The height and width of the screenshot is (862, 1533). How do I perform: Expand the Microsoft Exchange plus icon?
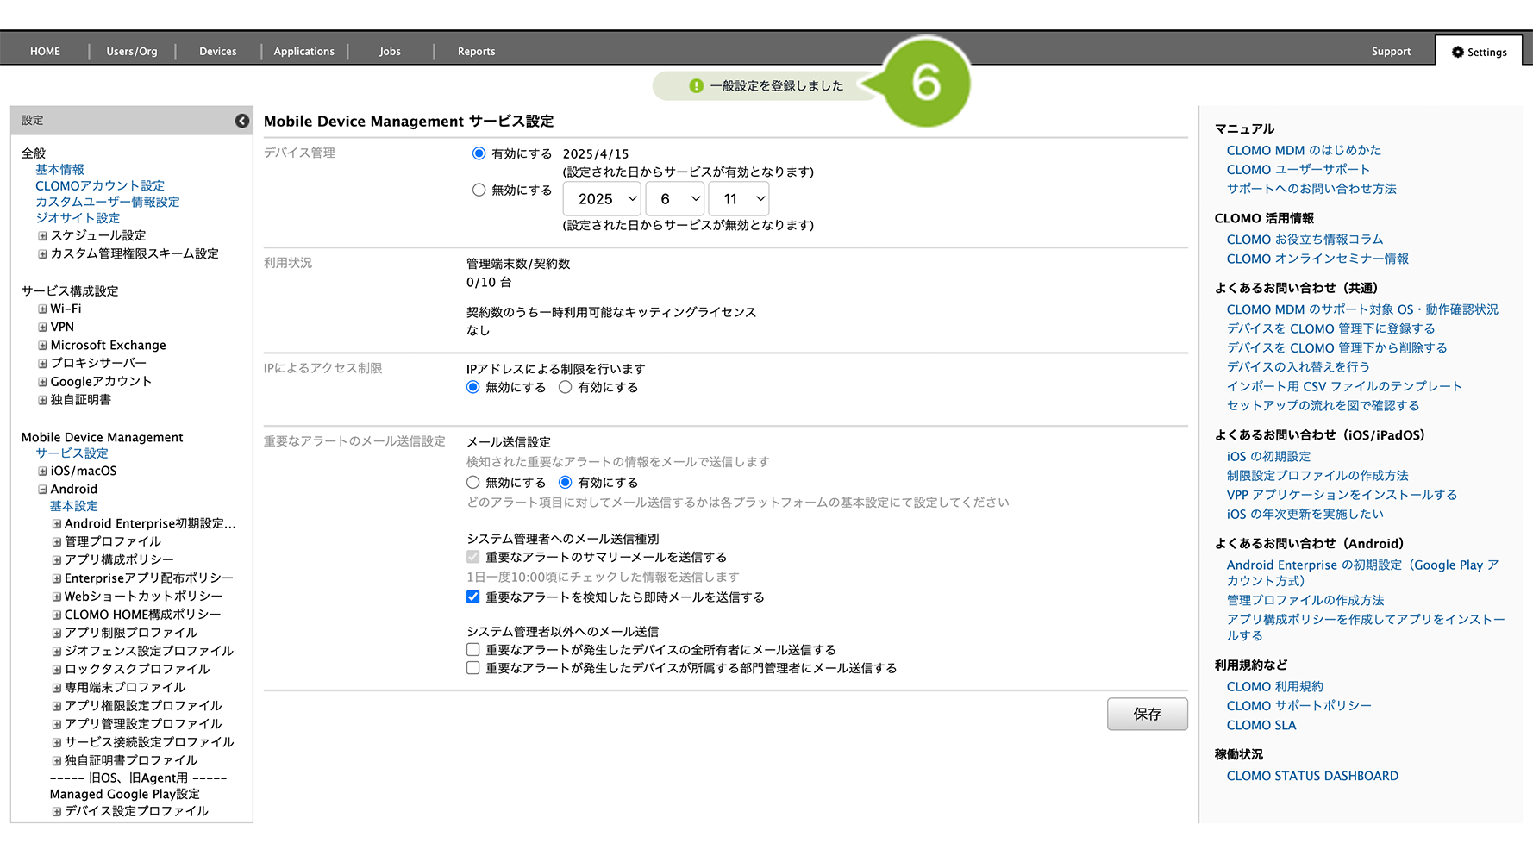coord(42,345)
